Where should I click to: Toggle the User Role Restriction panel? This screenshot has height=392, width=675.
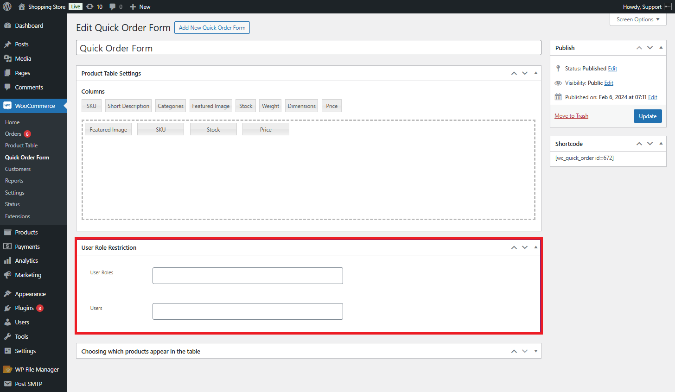pyautogui.click(x=536, y=247)
